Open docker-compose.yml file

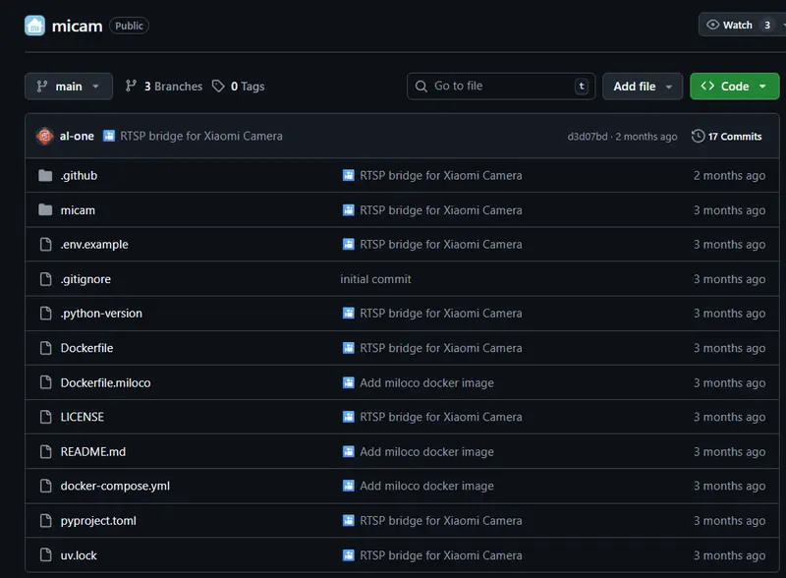(x=115, y=487)
